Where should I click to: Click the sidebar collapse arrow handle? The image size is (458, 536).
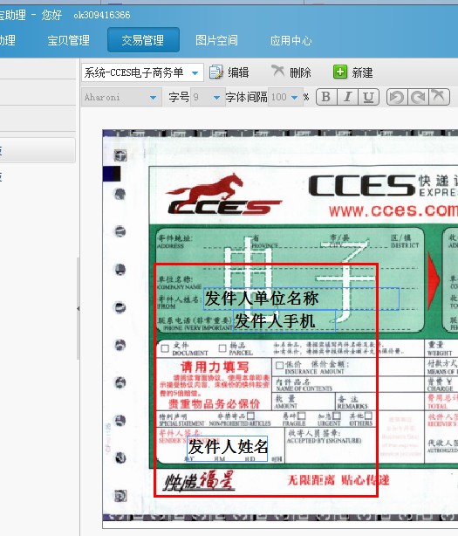[79, 309]
